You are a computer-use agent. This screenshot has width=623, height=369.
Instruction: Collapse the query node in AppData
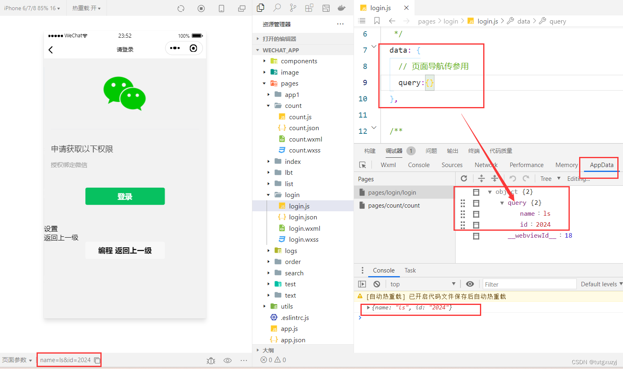coord(502,203)
